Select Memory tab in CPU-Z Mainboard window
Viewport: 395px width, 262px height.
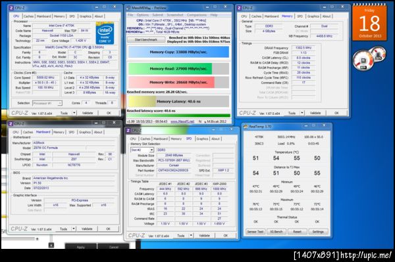click(59, 132)
